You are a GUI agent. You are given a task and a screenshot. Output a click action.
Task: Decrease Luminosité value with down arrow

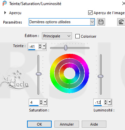click(105, 103)
